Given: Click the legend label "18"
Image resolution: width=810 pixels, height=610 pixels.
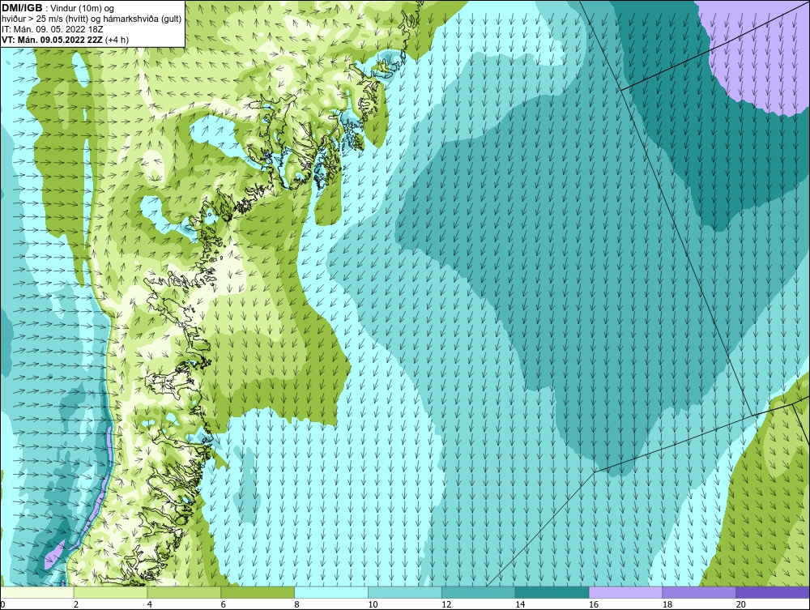Looking at the screenshot, I should tap(667, 604).
